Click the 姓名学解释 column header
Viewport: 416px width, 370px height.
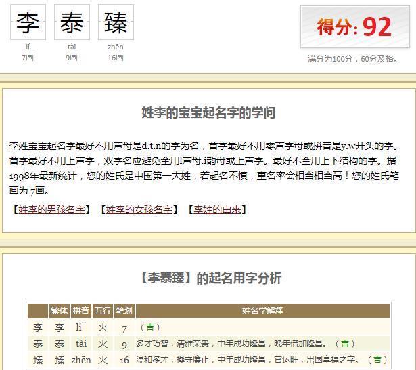coord(262,311)
